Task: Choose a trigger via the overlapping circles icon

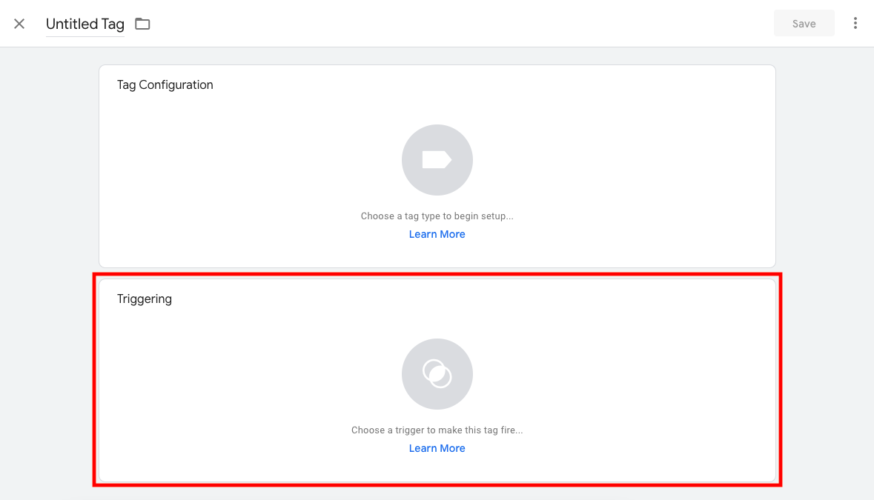Action: (x=437, y=374)
